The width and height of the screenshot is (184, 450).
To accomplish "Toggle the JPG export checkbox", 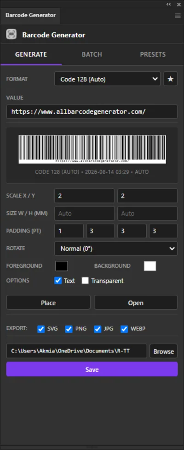I will pyautogui.click(x=98, y=329).
